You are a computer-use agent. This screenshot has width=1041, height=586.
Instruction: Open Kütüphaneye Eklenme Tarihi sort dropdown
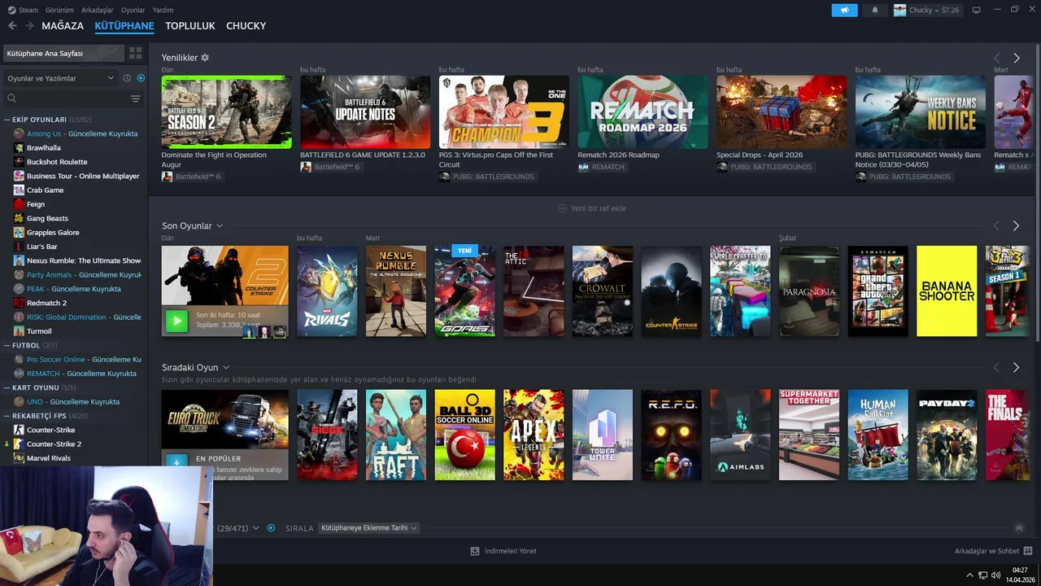click(369, 527)
